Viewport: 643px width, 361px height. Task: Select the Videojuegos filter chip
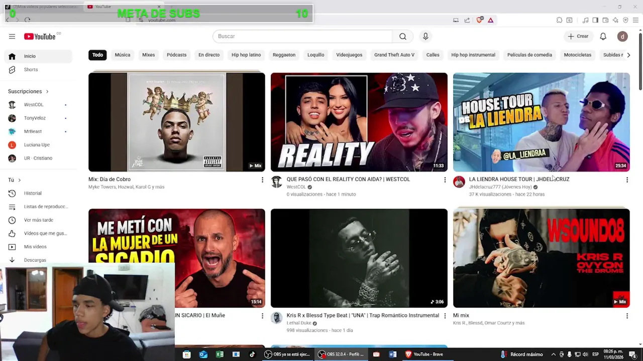tap(349, 55)
